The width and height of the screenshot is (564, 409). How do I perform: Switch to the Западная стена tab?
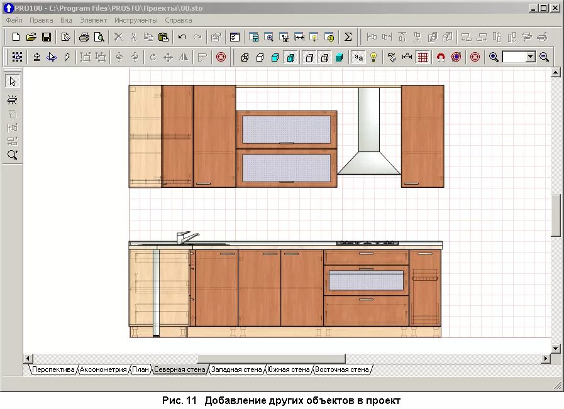(x=236, y=369)
